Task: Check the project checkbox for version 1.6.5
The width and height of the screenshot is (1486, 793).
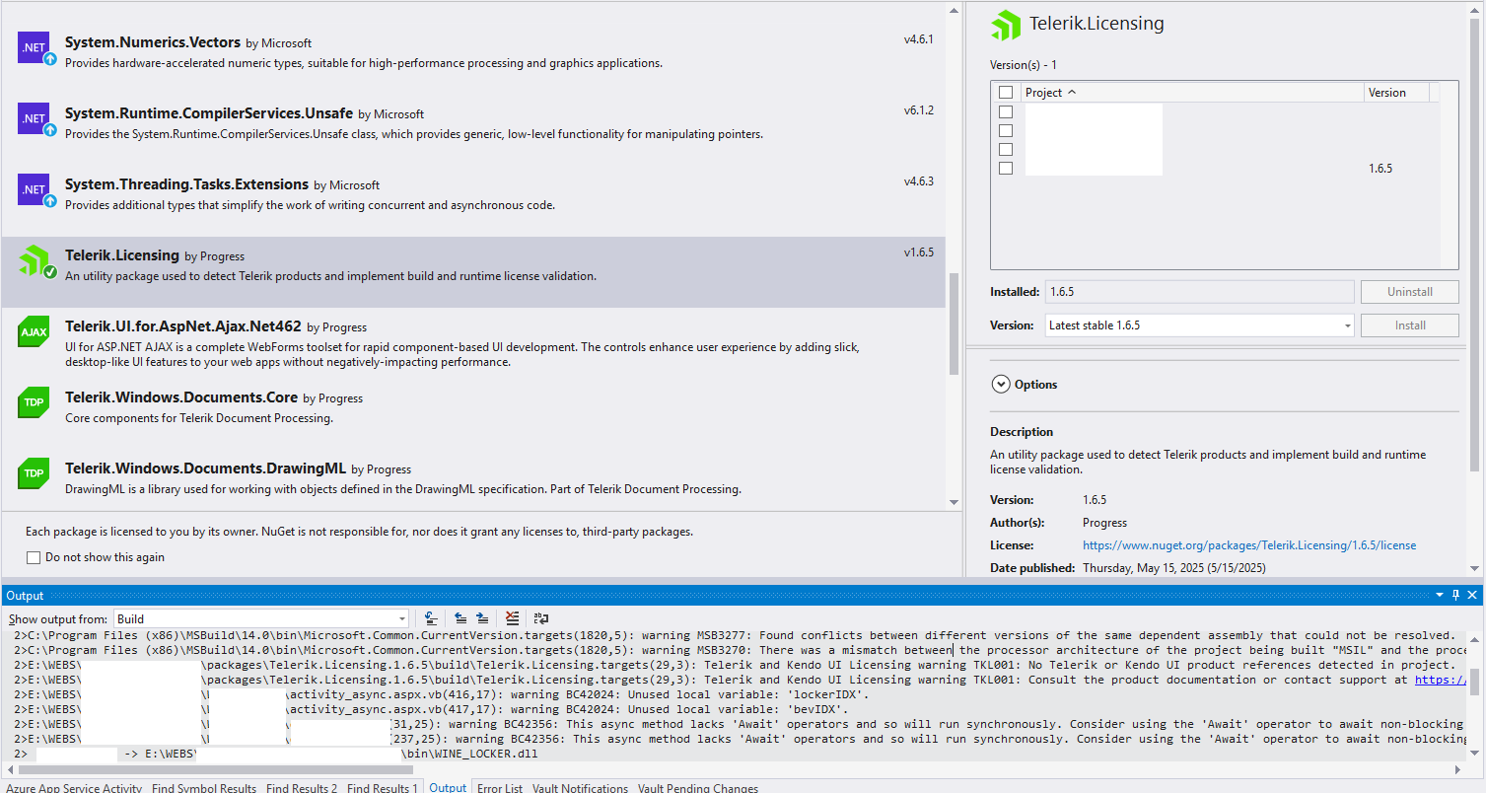Action: pos(1006,168)
